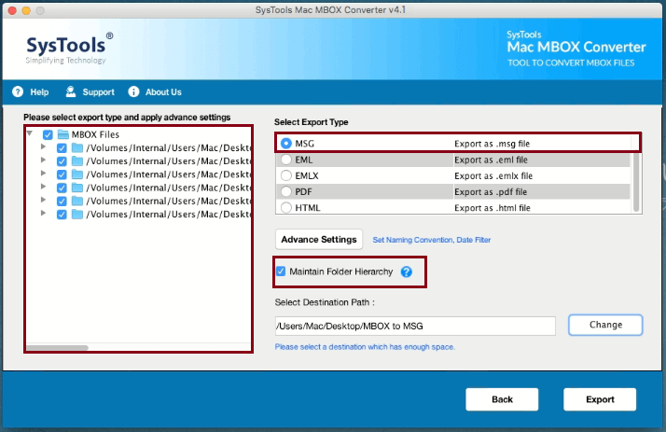
Task: Click the 'MBOX Files' tree label
Action: coord(95,134)
